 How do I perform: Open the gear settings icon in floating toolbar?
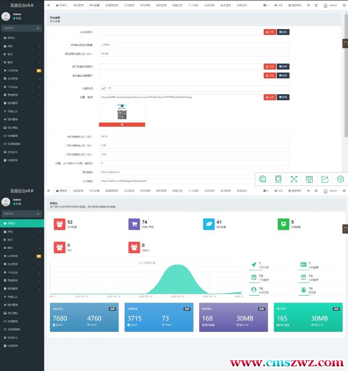click(x=340, y=179)
